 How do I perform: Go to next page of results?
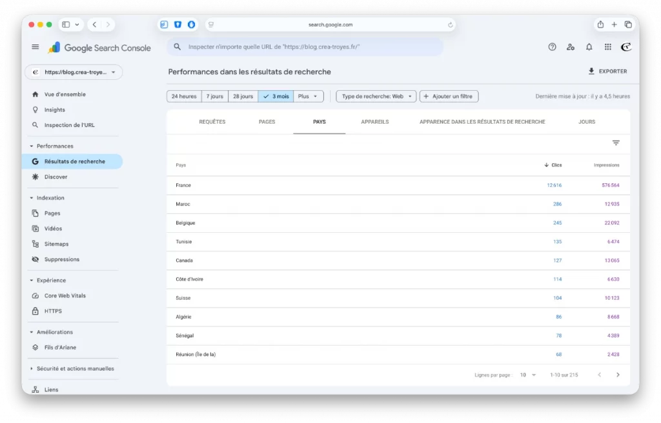pyautogui.click(x=618, y=375)
